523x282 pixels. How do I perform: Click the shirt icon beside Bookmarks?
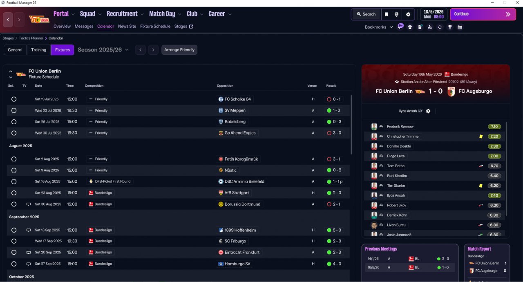tap(410, 27)
